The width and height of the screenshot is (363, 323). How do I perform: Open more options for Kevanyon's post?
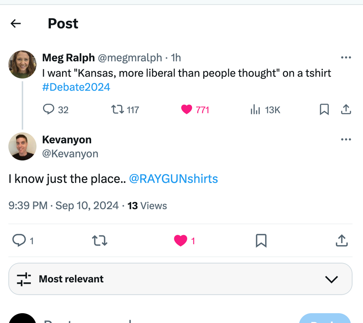[346, 140]
